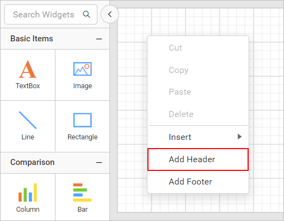
Task: Pick the Line widget
Action: coord(28,126)
